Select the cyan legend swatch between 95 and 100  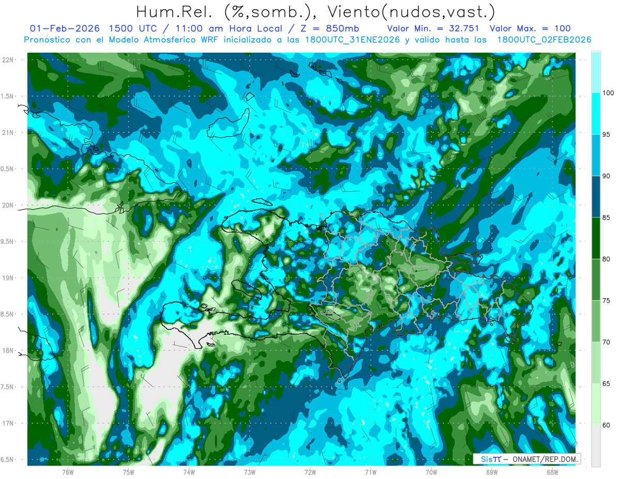point(596,114)
